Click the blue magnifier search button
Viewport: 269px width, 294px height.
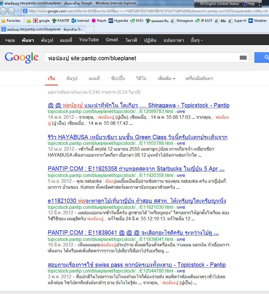click(x=262, y=57)
